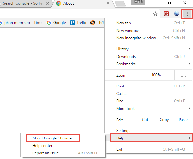
Task: Toggle fullscreen mode icon in Zoom row
Action: [x=184, y=75]
